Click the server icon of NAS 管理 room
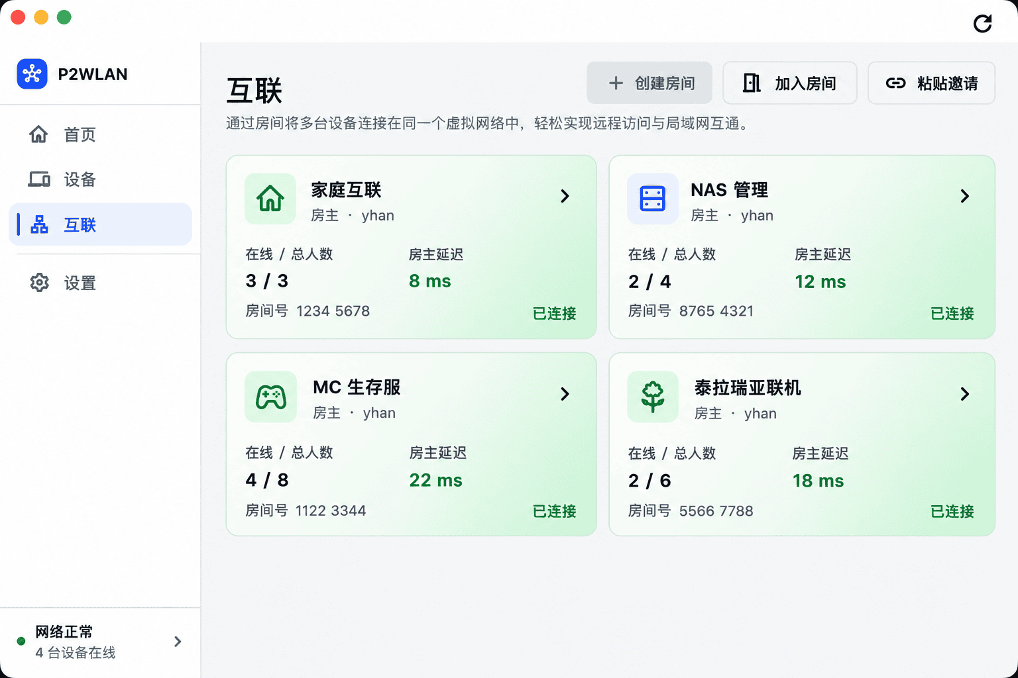 653,199
